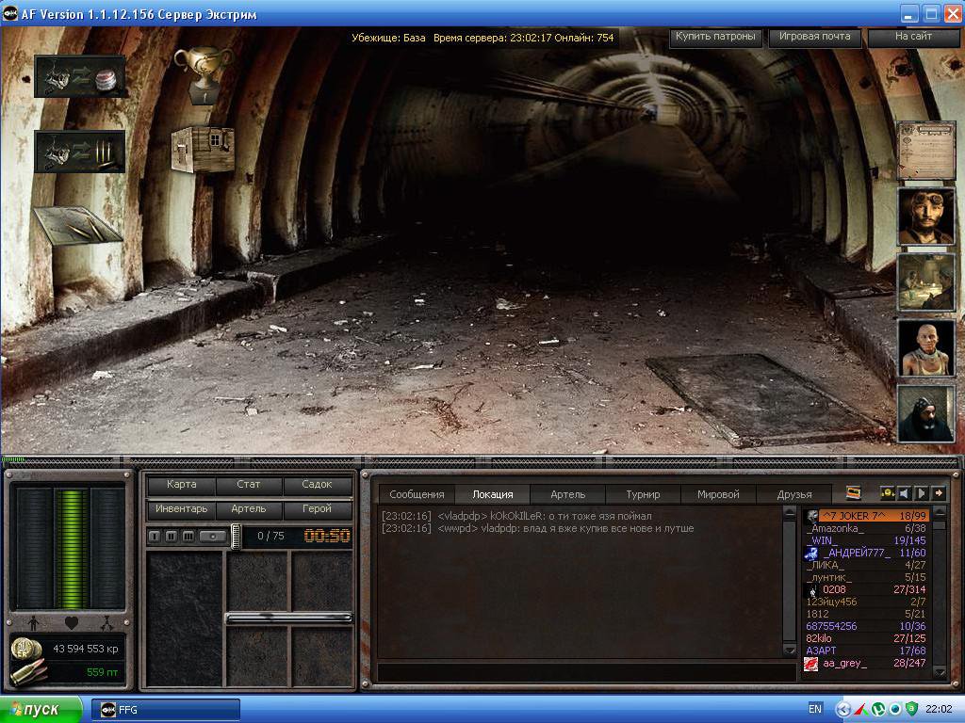Click the bearded hooded character portrait

click(924, 413)
